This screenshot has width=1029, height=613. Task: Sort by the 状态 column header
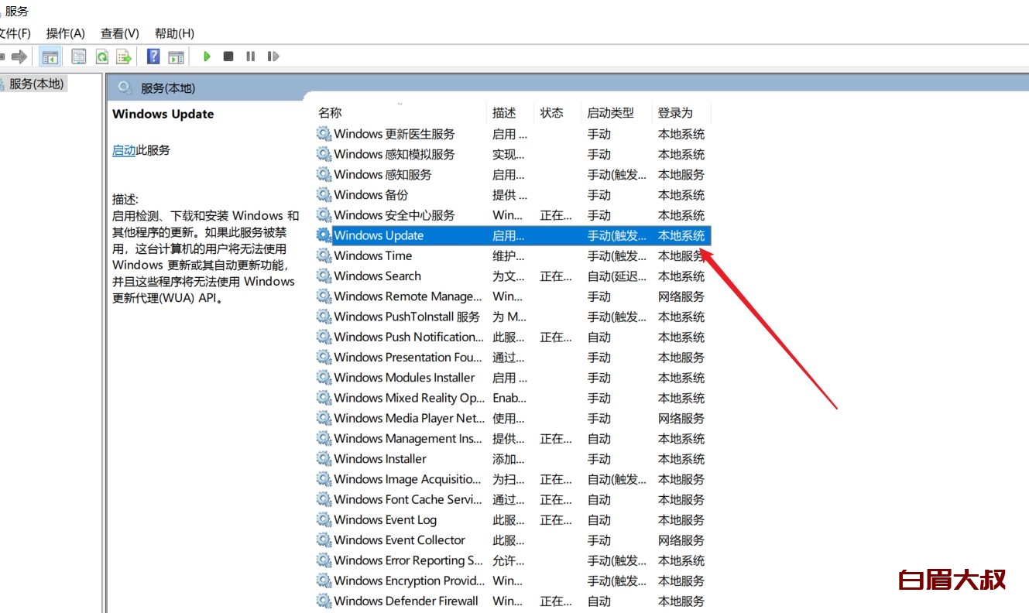point(552,113)
